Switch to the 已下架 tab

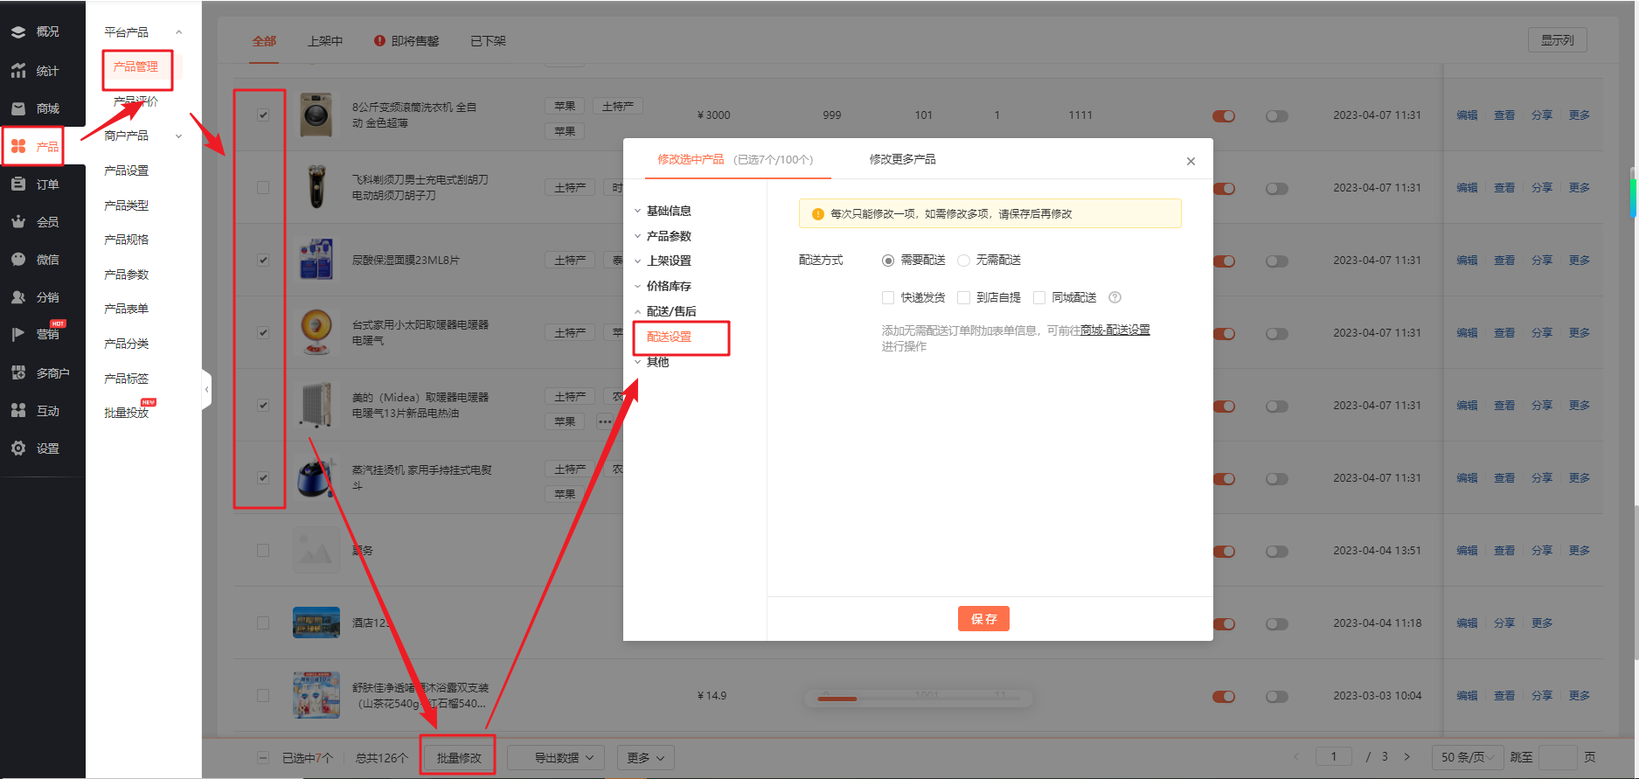click(x=488, y=41)
